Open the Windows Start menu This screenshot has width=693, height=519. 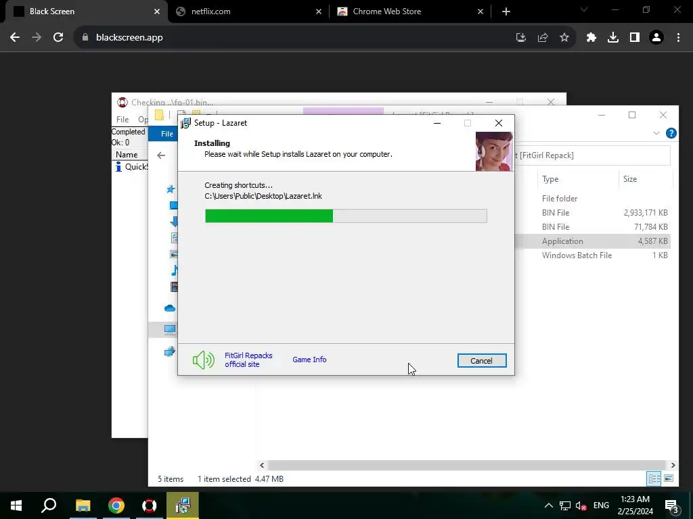(16, 505)
